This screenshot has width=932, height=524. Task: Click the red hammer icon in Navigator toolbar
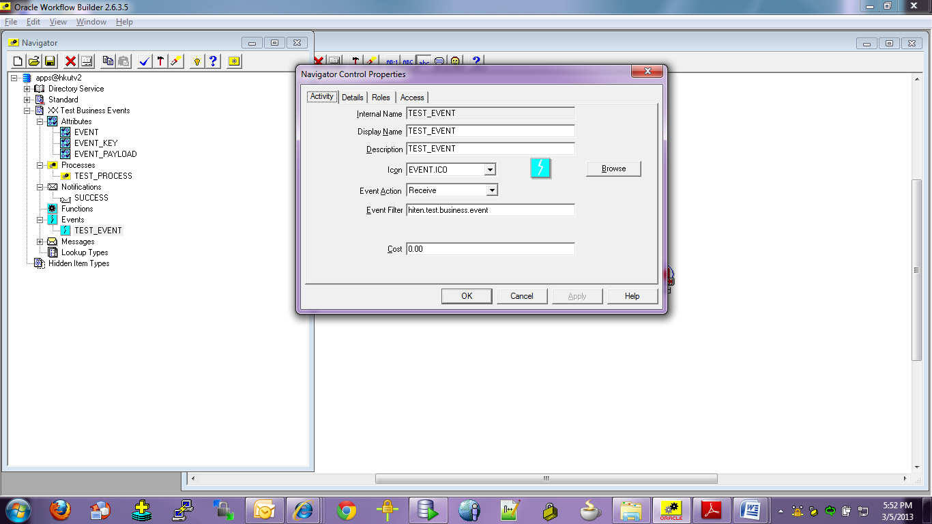pos(160,61)
